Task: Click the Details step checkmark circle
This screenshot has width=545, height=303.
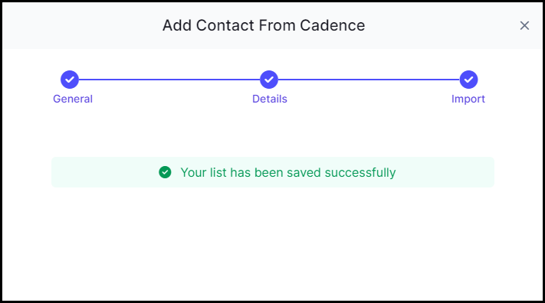Action: click(x=269, y=80)
